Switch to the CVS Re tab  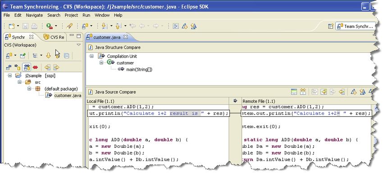54,37
